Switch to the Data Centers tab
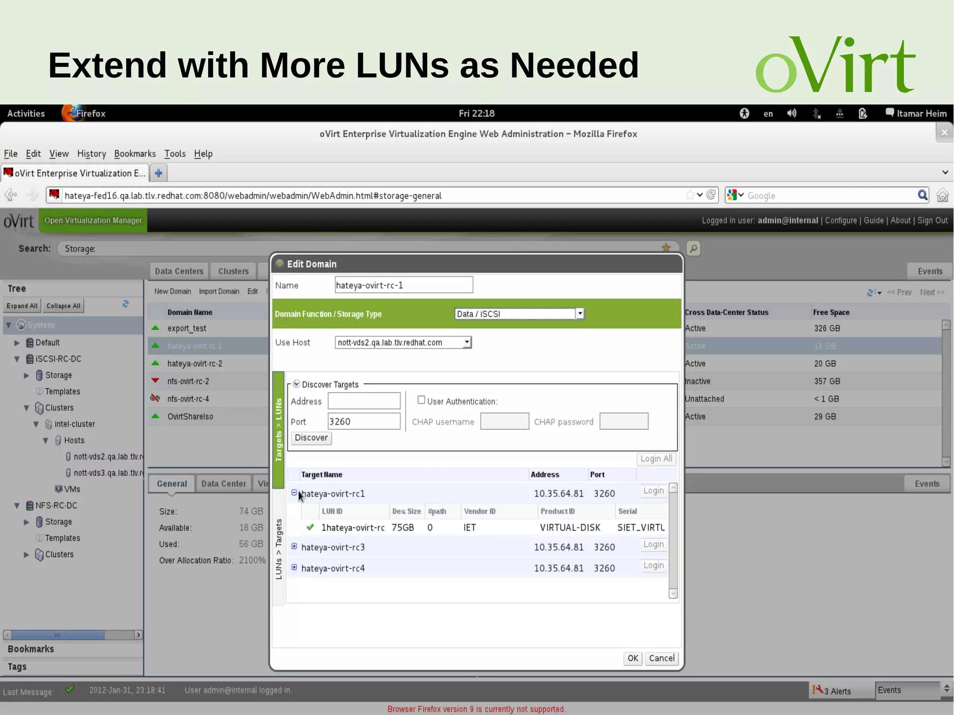Viewport: 954px width, 715px height. (179, 271)
